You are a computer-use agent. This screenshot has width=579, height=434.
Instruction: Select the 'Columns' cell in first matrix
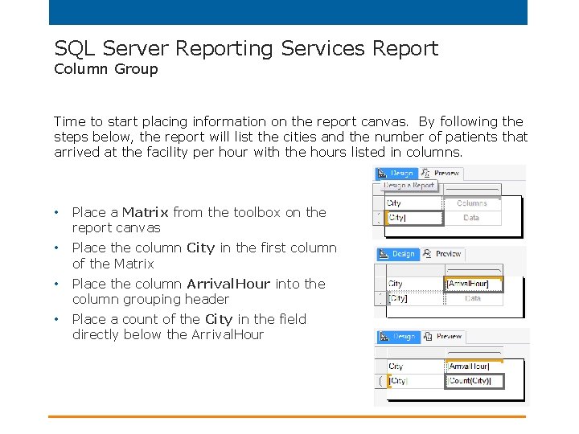point(472,203)
